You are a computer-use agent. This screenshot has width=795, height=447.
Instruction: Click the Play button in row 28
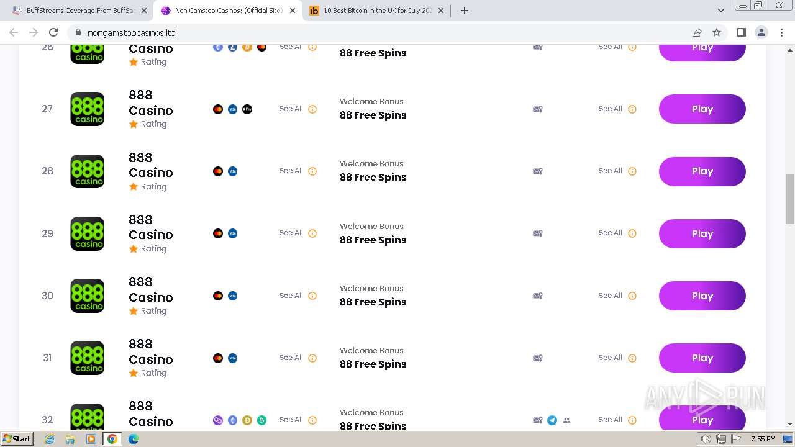[x=702, y=171]
